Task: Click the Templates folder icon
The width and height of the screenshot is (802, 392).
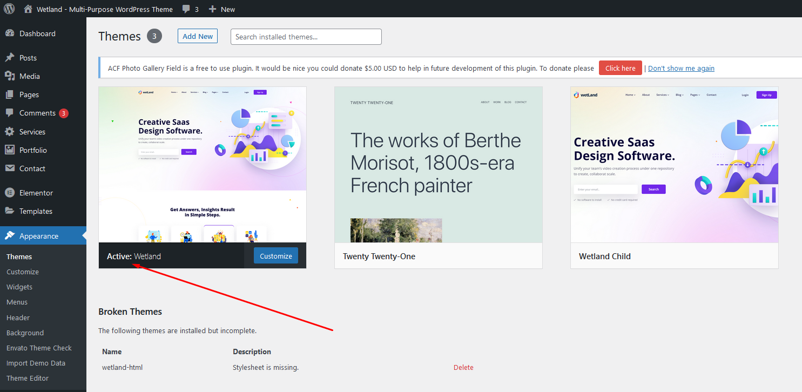Action: pyautogui.click(x=10, y=211)
